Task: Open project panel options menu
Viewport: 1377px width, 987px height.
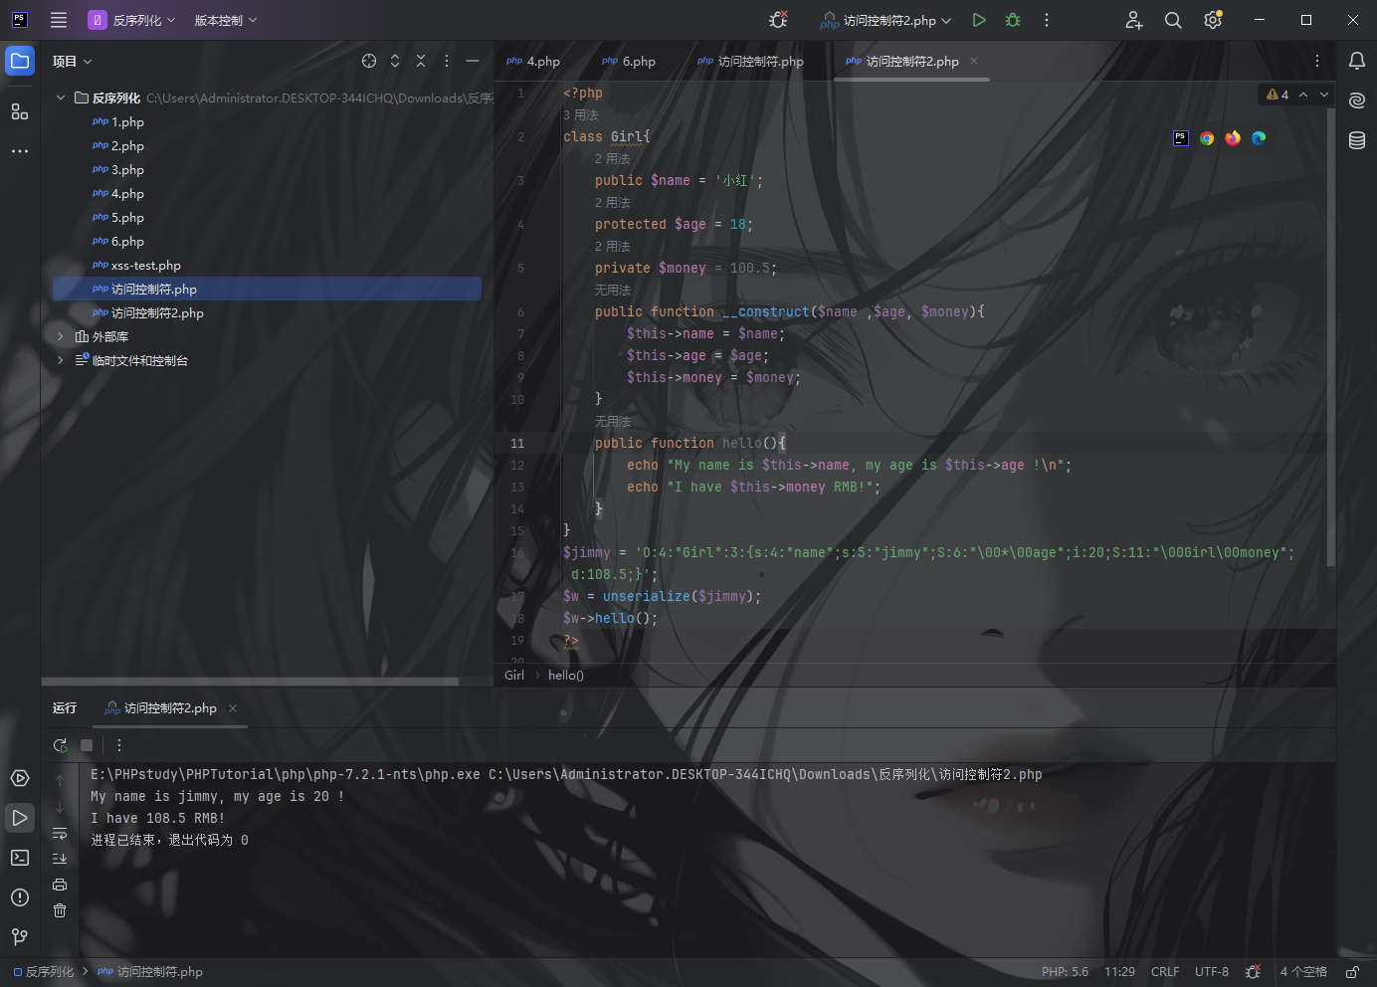Action: 447,61
